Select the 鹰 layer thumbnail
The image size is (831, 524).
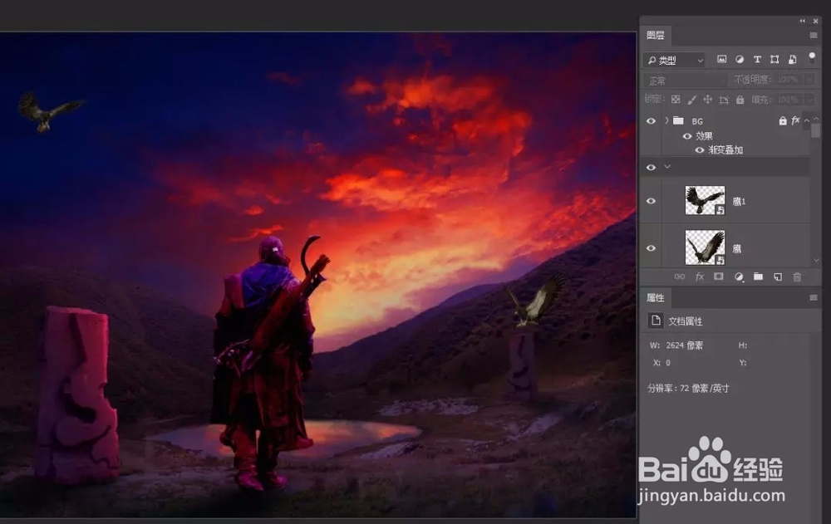point(705,247)
